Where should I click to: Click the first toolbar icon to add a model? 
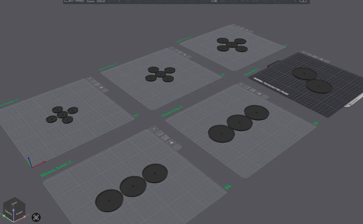(69, 1)
